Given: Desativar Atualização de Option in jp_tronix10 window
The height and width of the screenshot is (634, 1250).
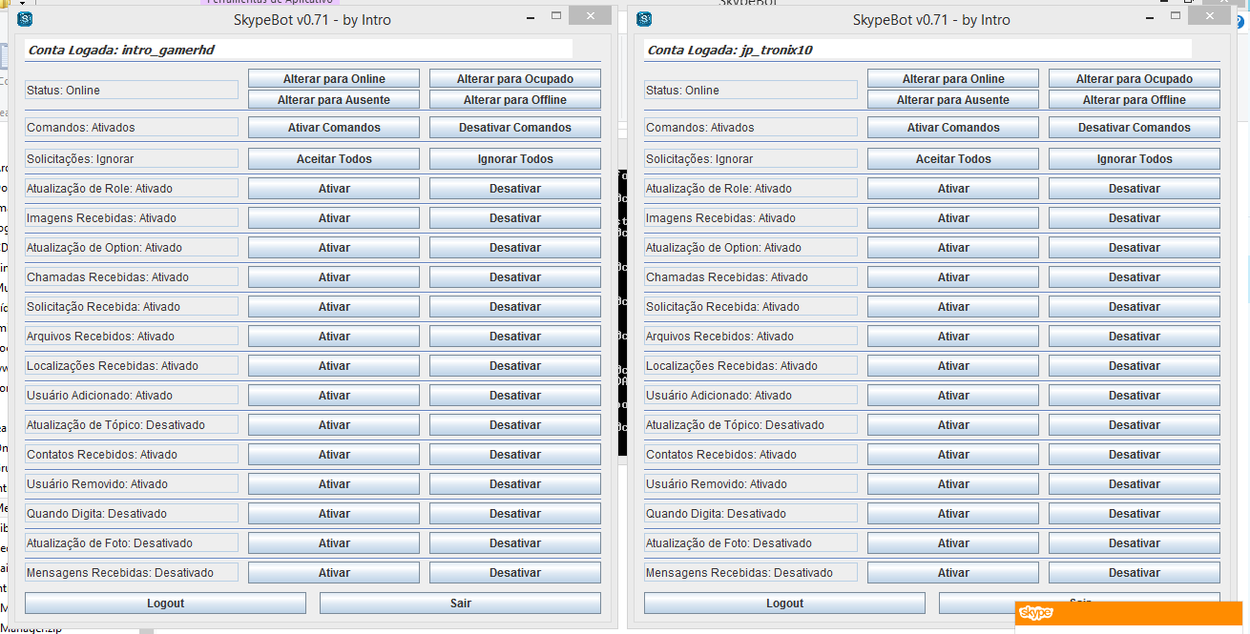Looking at the screenshot, I should pyautogui.click(x=1135, y=247).
